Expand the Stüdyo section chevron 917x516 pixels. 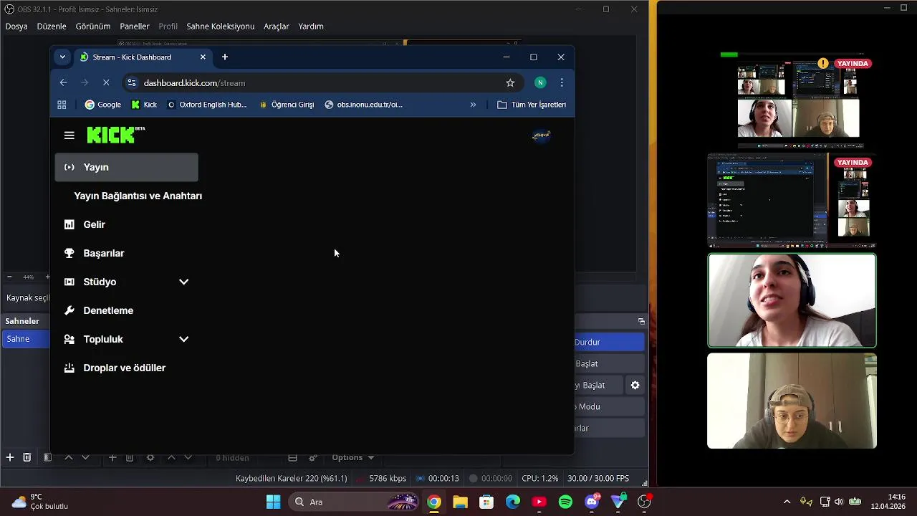coord(183,282)
